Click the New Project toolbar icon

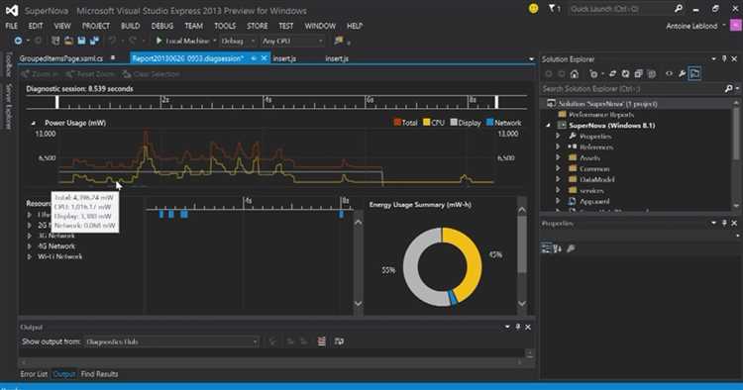(55, 42)
